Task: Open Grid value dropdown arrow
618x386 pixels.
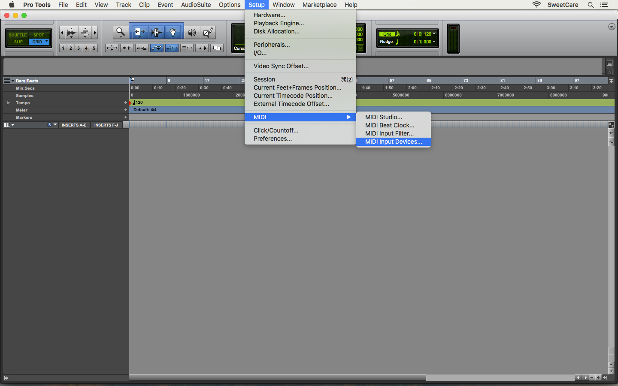Action: coord(434,34)
